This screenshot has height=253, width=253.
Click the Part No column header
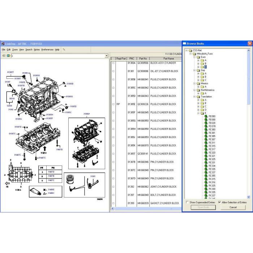[143, 59]
